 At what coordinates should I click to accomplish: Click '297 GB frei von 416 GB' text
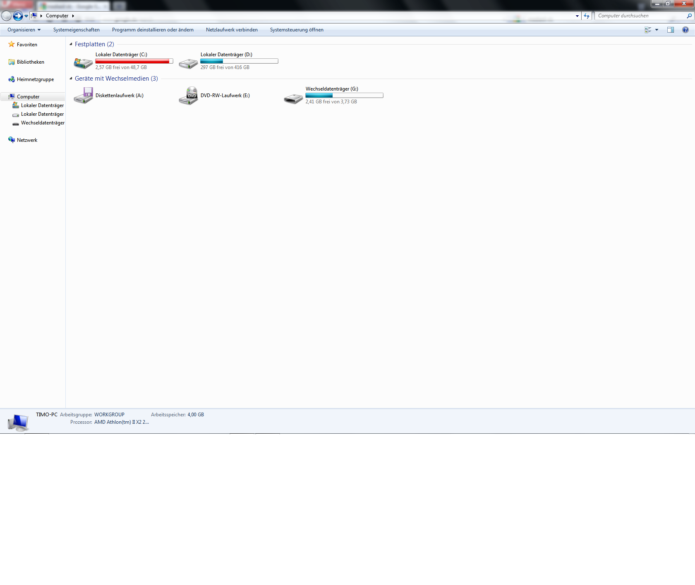pos(225,67)
